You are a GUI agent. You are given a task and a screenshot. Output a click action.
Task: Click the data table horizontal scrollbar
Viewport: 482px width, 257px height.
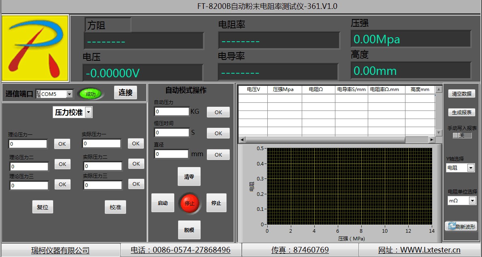click(336, 140)
